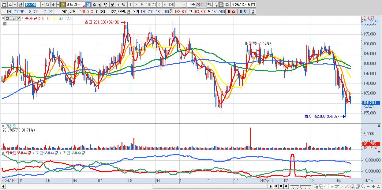Click the plus zoom-in icon at bottom right

(373, 187)
